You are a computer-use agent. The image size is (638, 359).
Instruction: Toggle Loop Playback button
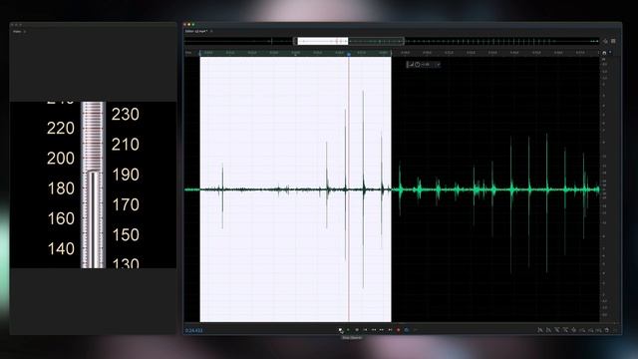[x=407, y=330]
